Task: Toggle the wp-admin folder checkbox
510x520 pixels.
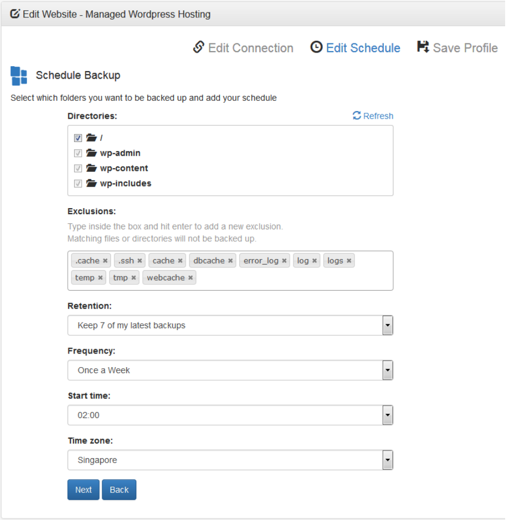Action: point(78,153)
